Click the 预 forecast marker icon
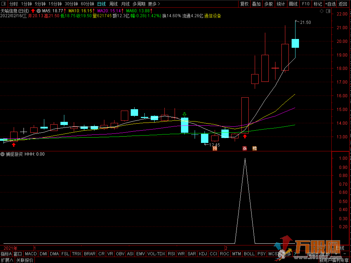Viewport: 351px width, 263px height. pyautogui.click(x=215, y=148)
